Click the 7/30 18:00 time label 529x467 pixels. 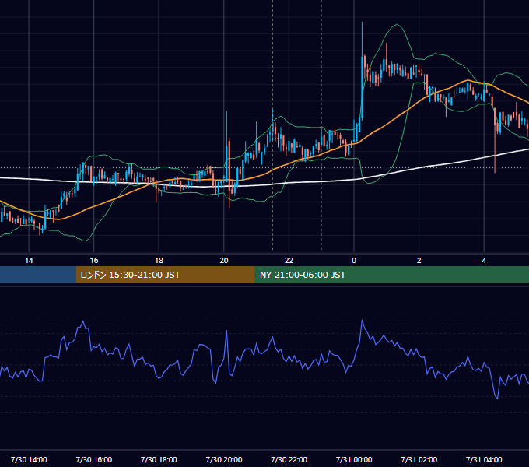tap(159, 459)
